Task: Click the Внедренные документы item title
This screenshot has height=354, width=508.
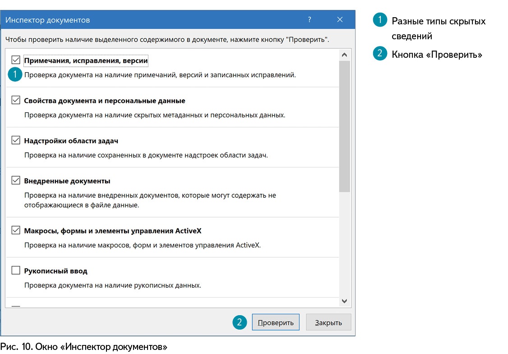Action: point(67,181)
